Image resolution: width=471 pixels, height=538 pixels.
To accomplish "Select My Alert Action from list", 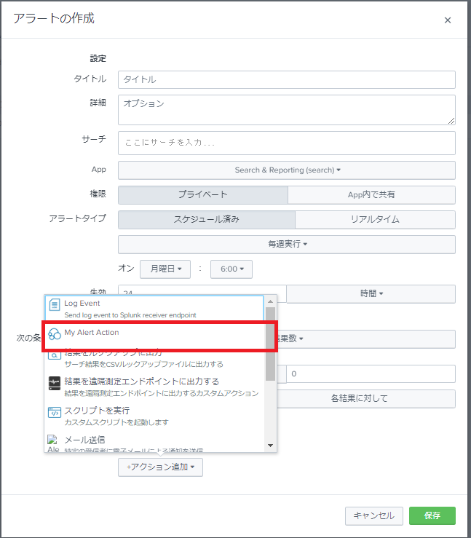I will 154,336.
